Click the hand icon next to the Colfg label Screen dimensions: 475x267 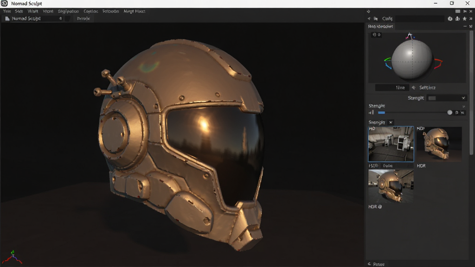[x=376, y=19]
